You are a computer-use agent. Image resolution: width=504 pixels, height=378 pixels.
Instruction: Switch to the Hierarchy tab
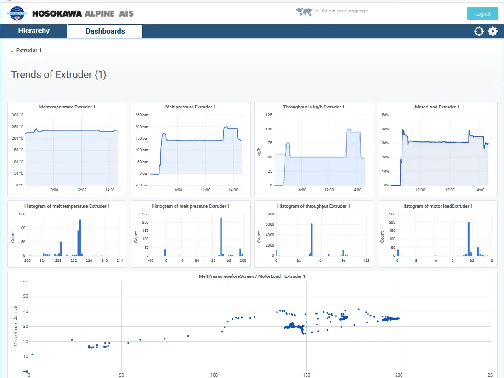(x=34, y=31)
